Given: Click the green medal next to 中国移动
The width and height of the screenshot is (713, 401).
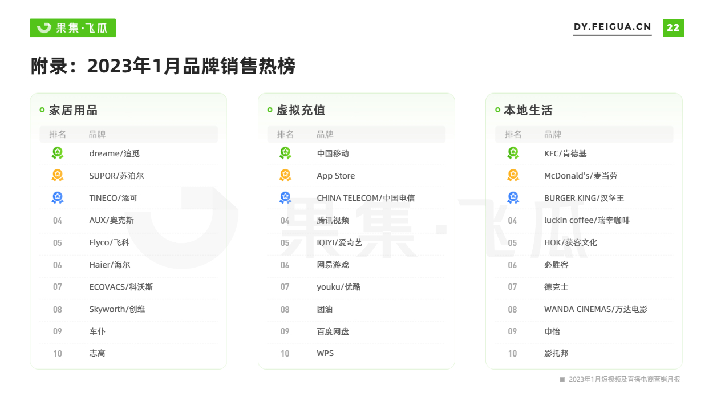Looking at the screenshot, I should (285, 153).
